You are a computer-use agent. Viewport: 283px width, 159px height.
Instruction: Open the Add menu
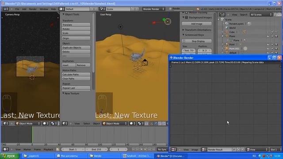click(24, 9)
